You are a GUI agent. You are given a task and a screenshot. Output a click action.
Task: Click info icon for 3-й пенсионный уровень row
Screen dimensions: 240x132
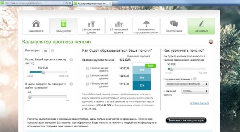(x=87, y=68)
